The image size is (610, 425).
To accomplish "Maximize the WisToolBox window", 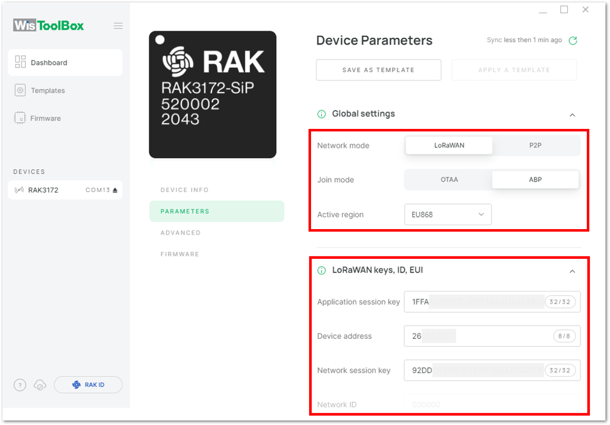I will 564,10.
